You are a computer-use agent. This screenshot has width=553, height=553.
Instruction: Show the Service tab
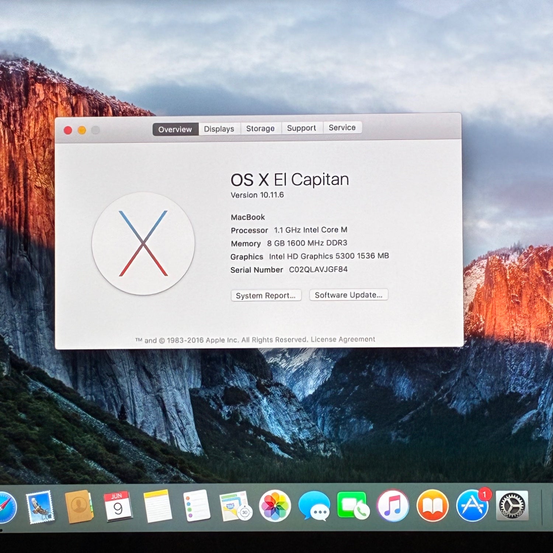pyautogui.click(x=342, y=128)
